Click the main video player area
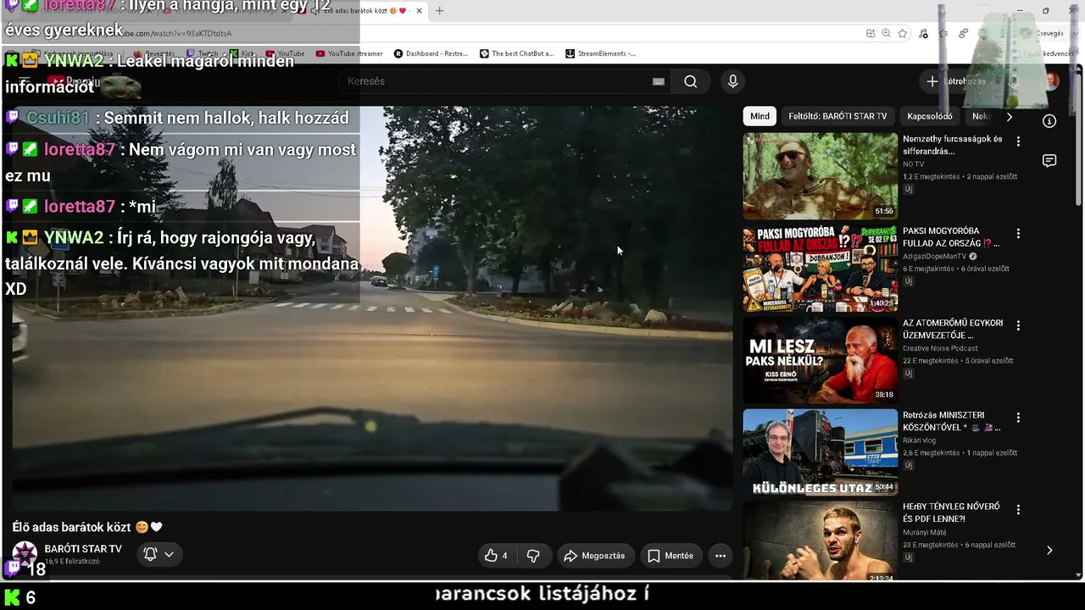Image resolution: width=1085 pixels, height=610 pixels. click(372, 308)
